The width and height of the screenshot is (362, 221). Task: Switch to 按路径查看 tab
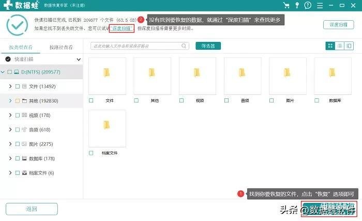(x=61, y=47)
